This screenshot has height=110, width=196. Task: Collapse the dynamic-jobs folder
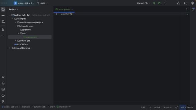pyautogui.click(x=15, y=26)
